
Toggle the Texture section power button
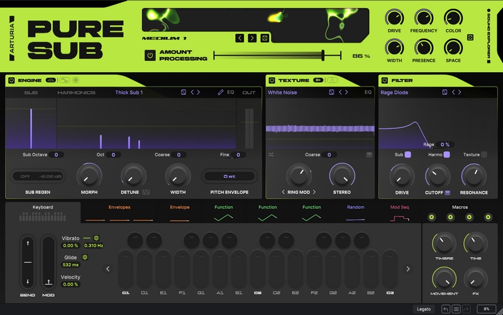click(272, 80)
